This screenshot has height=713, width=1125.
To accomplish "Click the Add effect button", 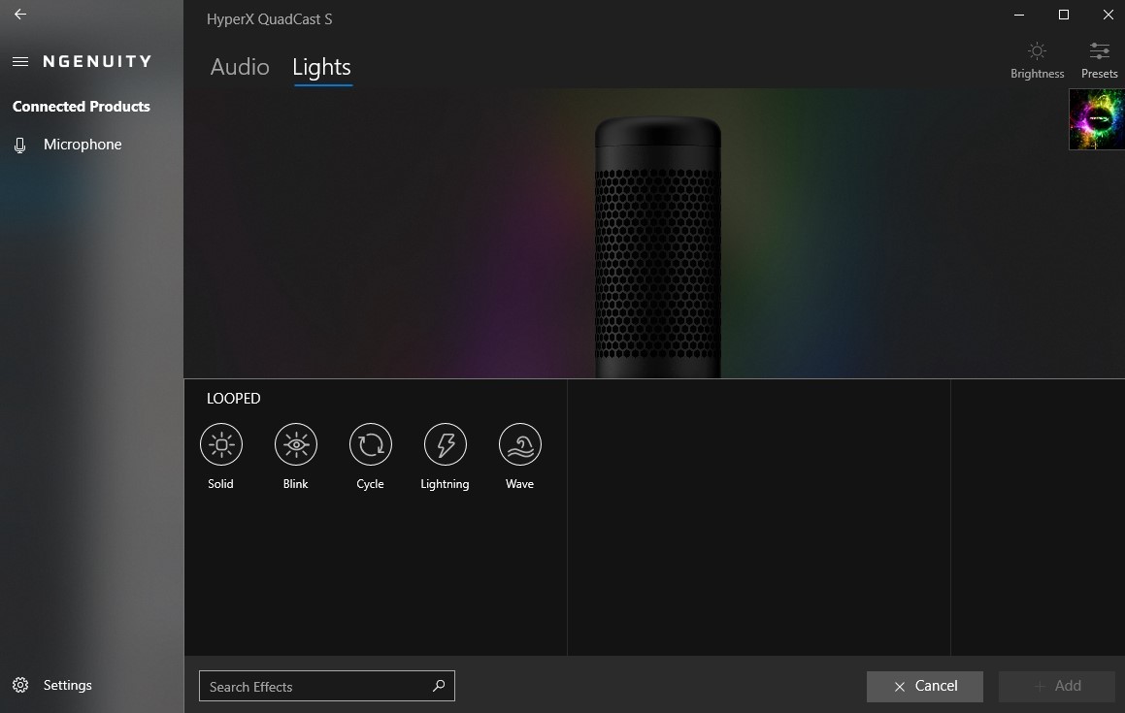I will pyautogui.click(x=1057, y=687).
